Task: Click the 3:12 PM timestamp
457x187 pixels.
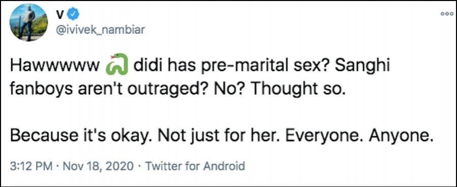Action: (31, 166)
